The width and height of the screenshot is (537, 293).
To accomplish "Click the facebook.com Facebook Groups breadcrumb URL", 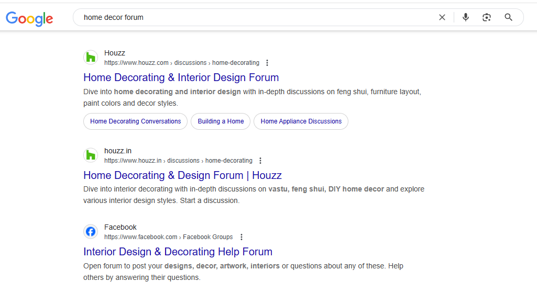I will pos(169,237).
